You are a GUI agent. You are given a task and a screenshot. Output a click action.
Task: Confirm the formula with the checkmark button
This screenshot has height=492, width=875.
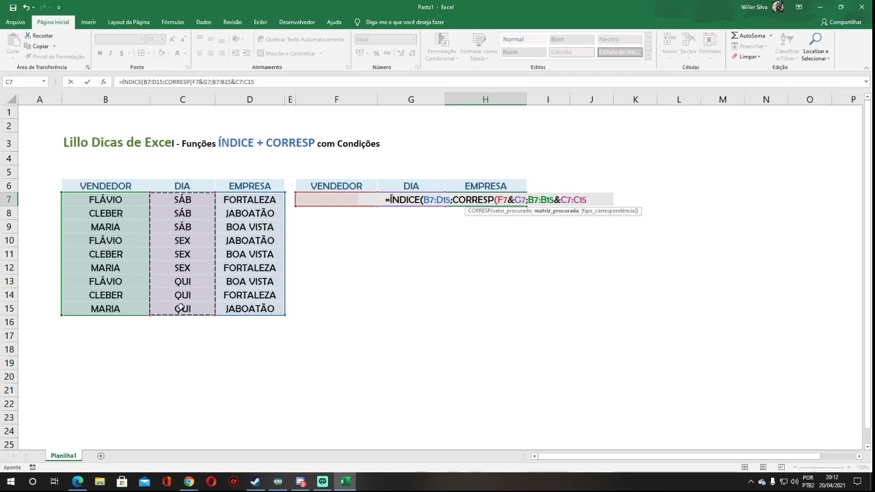[x=87, y=81]
